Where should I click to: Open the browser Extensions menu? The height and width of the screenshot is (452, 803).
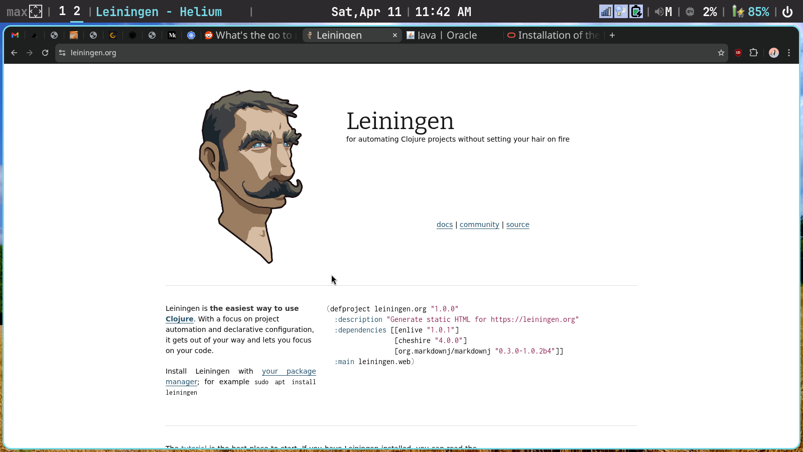coord(753,53)
